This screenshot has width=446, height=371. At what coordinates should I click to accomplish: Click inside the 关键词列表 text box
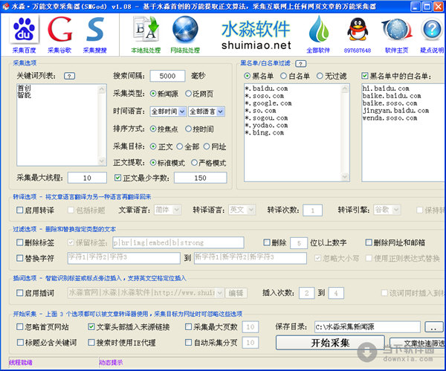tap(57, 125)
